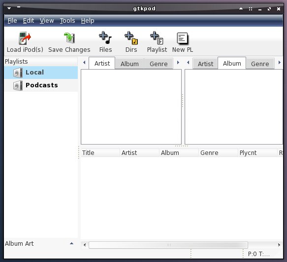Open the window menu arrow in title bar
287x262 pixels.
pyautogui.click(x=9, y=8)
